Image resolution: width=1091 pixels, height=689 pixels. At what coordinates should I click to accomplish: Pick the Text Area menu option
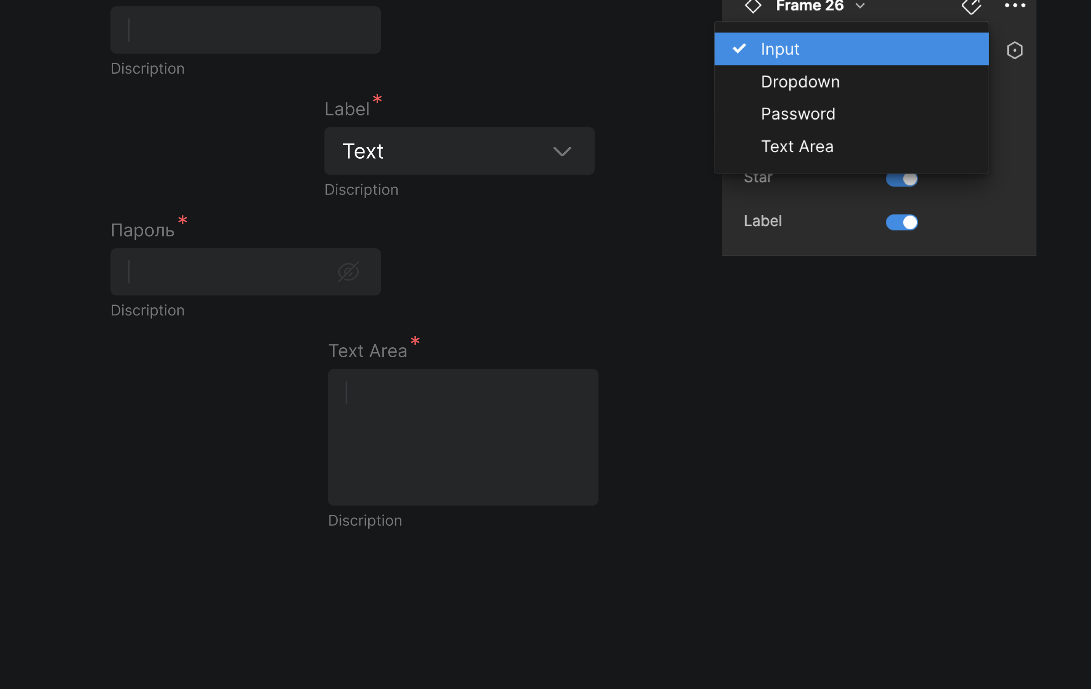pos(797,146)
